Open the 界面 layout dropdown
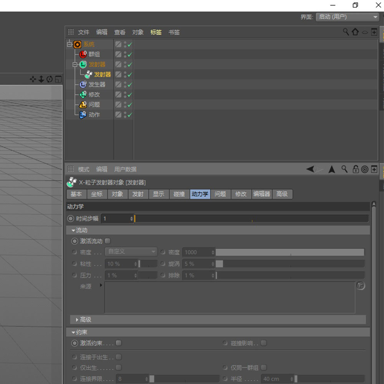The image size is (384, 384). pos(347,17)
